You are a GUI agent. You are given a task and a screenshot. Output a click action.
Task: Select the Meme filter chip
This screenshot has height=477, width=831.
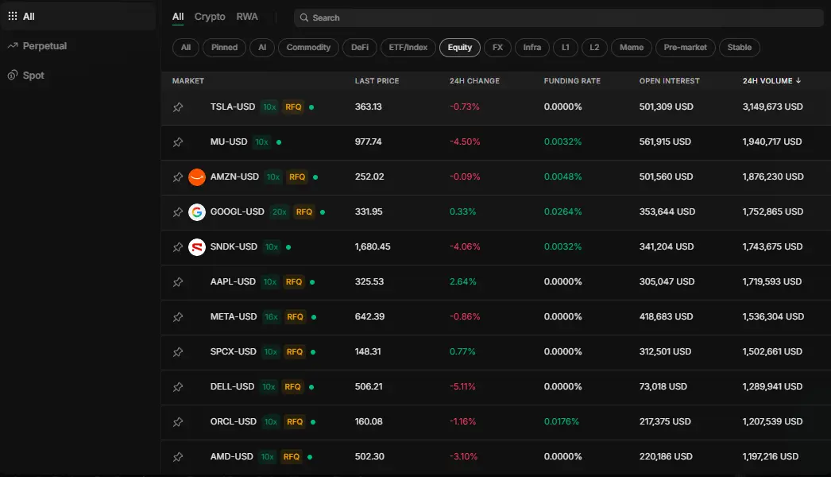[x=632, y=47]
